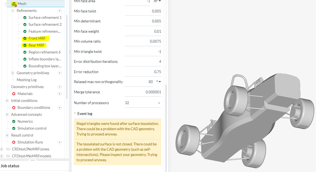This screenshot has height=172, width=316.
Task: Expand the Initial conditions node
Action: [7, 101]
